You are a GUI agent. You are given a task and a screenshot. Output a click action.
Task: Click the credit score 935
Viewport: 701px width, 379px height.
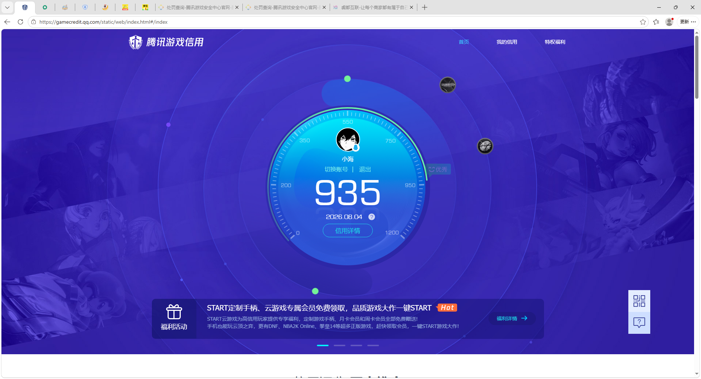tap(348, 192)
